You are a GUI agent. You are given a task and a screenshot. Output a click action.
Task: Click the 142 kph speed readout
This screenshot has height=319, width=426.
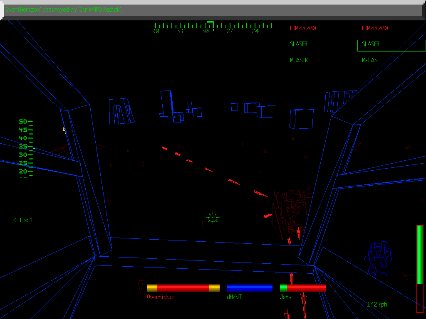[x=377, y=304]
